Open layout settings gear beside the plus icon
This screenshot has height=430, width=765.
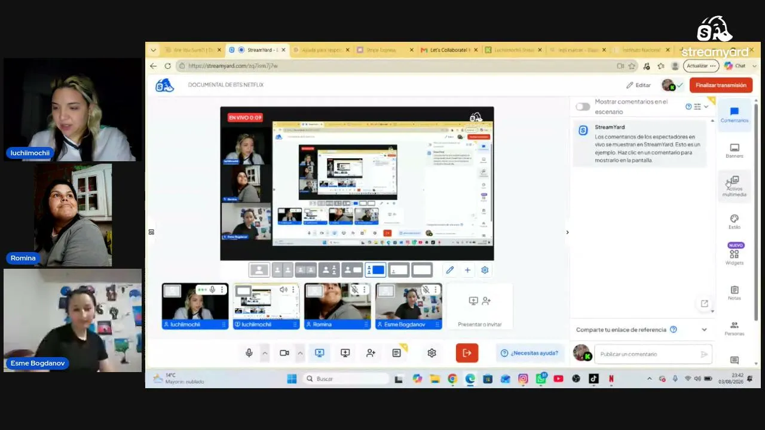tap(485, 270)
